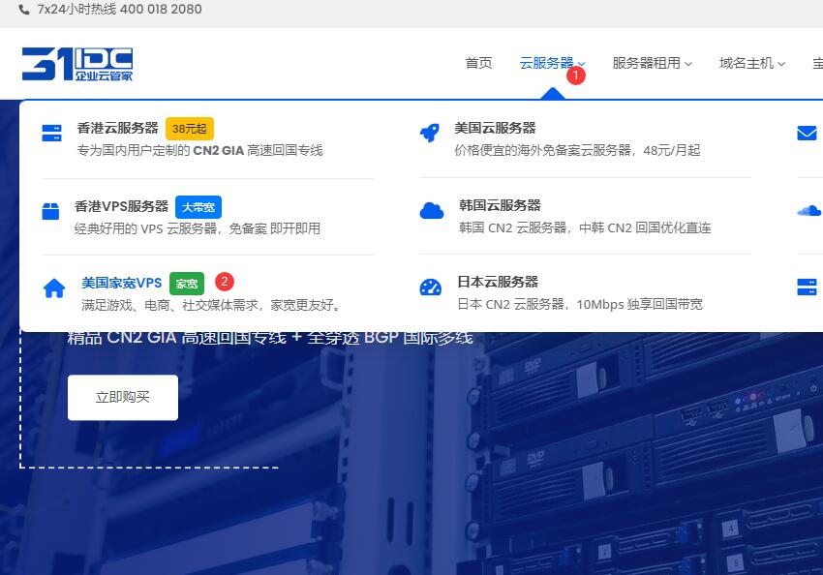Image resolution: width=823 pixels, height=575 pixels.
Task: Click the box icon beside 香港VPS服务器
Action: 50,211
